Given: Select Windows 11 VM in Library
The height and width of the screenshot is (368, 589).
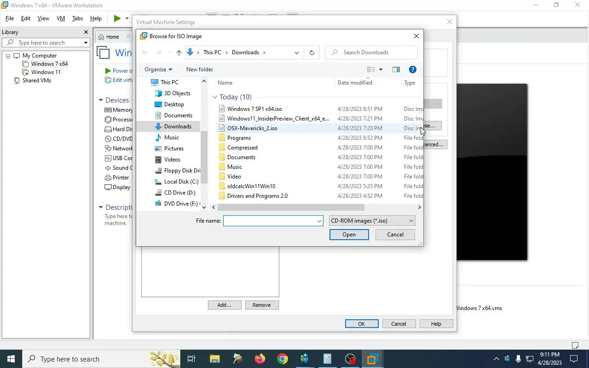Looking at the screenshot, I should coord(46,72).
